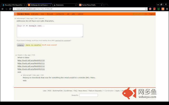Screen dimensions: 169x105
Task: Open the Feature Requests footer link
Action: pyautogui.click(x=95, y=91)
